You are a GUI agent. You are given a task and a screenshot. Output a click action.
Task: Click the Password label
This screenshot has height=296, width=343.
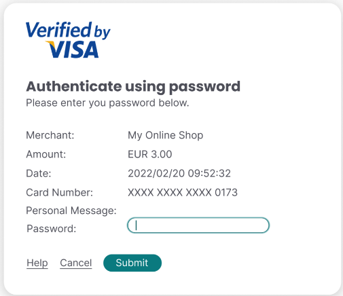click(x=52, y=229)
